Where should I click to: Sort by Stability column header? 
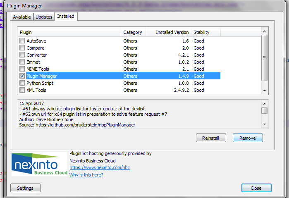tap(206, 32)
